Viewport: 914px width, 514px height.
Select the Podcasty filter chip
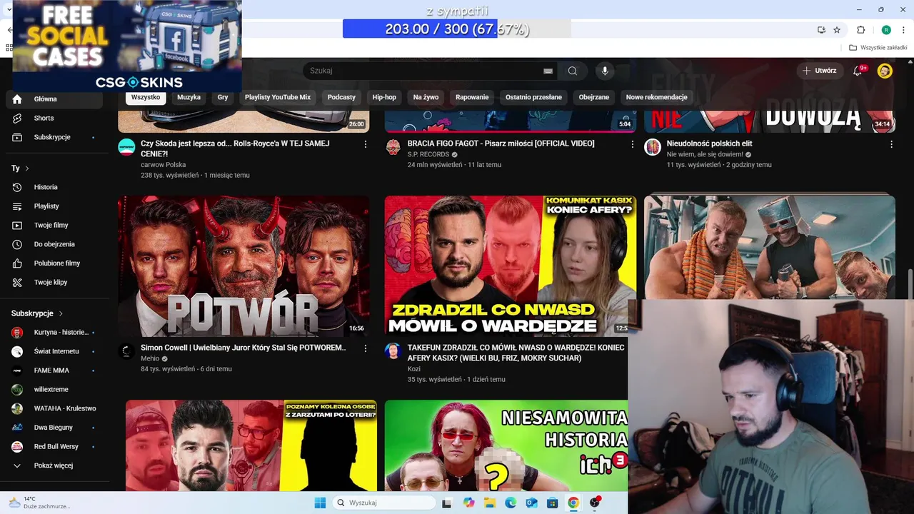pos(341,97)
